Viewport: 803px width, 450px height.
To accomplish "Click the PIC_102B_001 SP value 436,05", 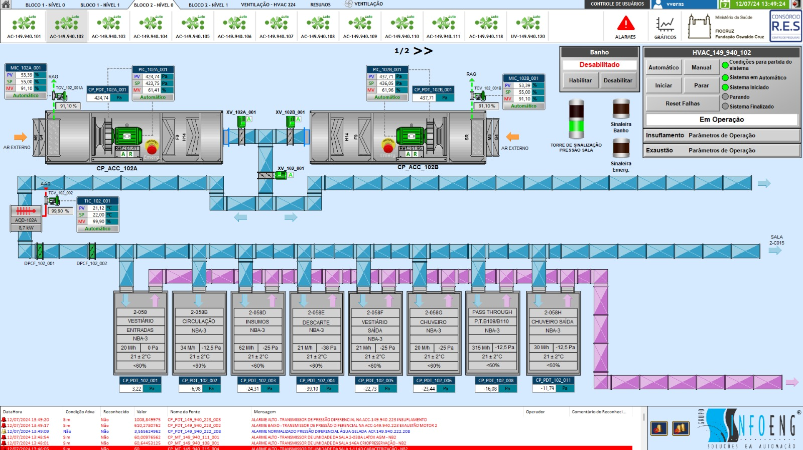I will tap(385, 83).
